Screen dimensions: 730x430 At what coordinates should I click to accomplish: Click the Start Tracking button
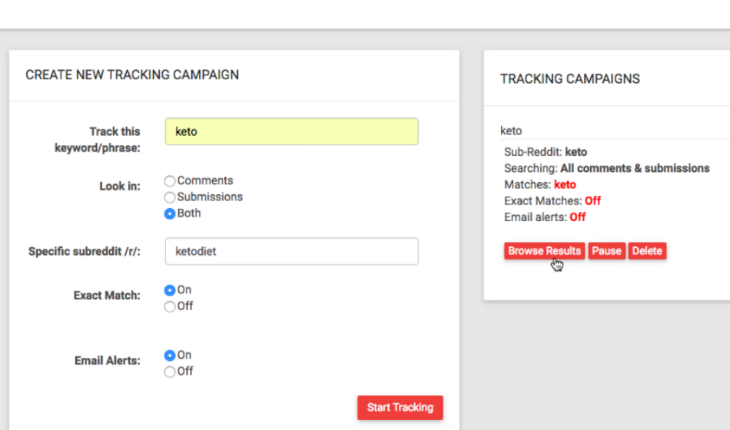400,408
